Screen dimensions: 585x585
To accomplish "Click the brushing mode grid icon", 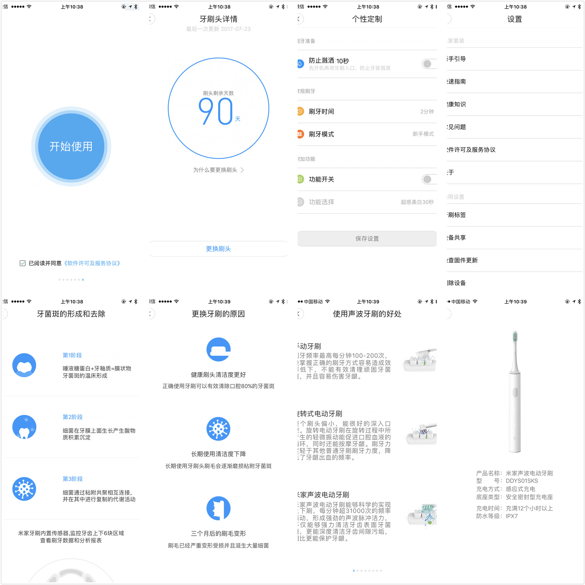I will coord(300,134).
